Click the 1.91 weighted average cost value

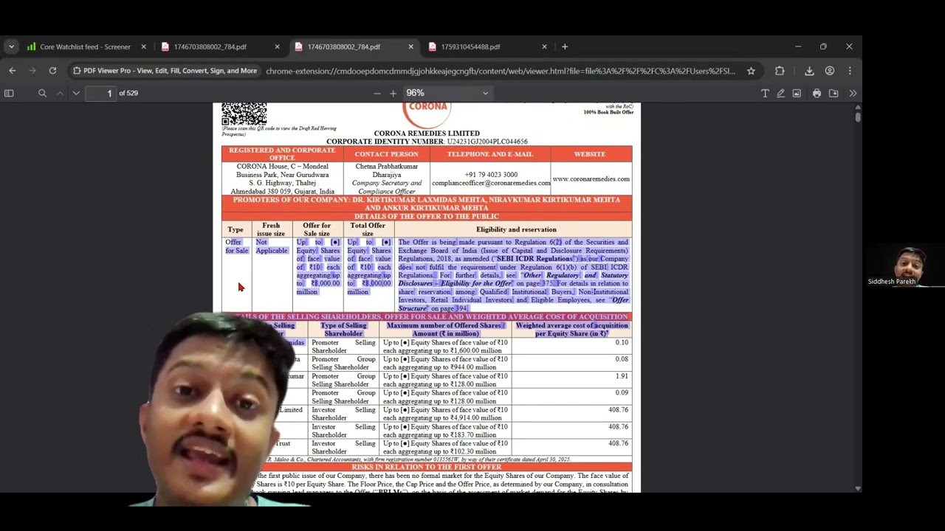(622, 376)
